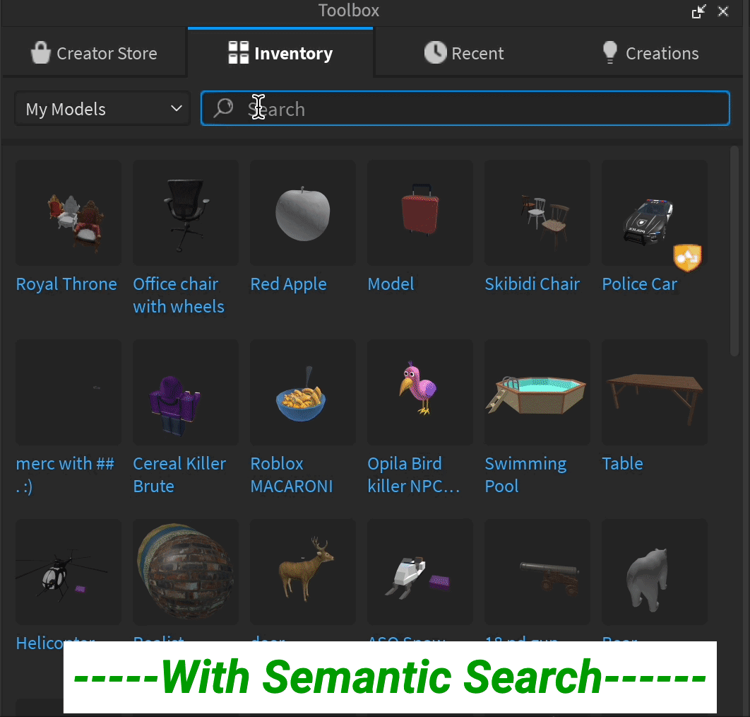750x717 pixels.
Task: Click the Recent clock icon
Action: pyautogui.click(x=435, y=52)
